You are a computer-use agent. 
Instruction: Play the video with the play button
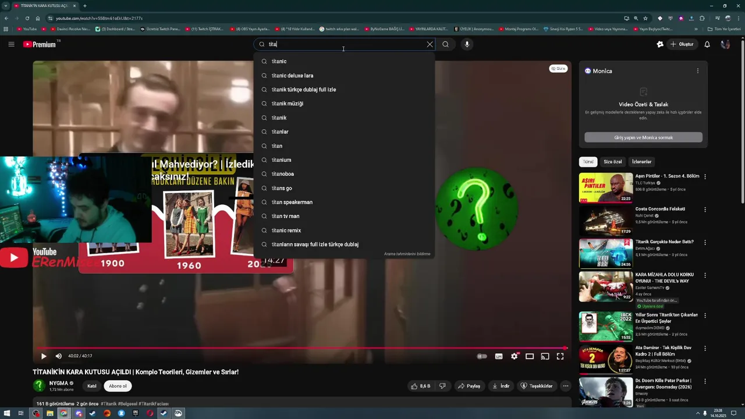click(44, 356)
